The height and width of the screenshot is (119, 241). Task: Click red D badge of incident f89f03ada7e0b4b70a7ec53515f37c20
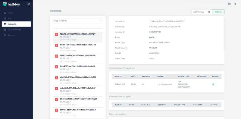(x=56, y=56)
